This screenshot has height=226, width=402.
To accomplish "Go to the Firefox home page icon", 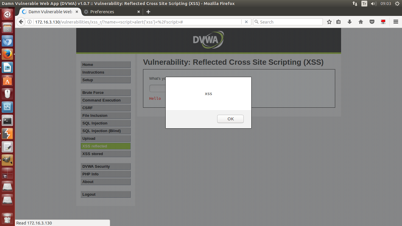I will pyautogui.click(x=361, y=22).
